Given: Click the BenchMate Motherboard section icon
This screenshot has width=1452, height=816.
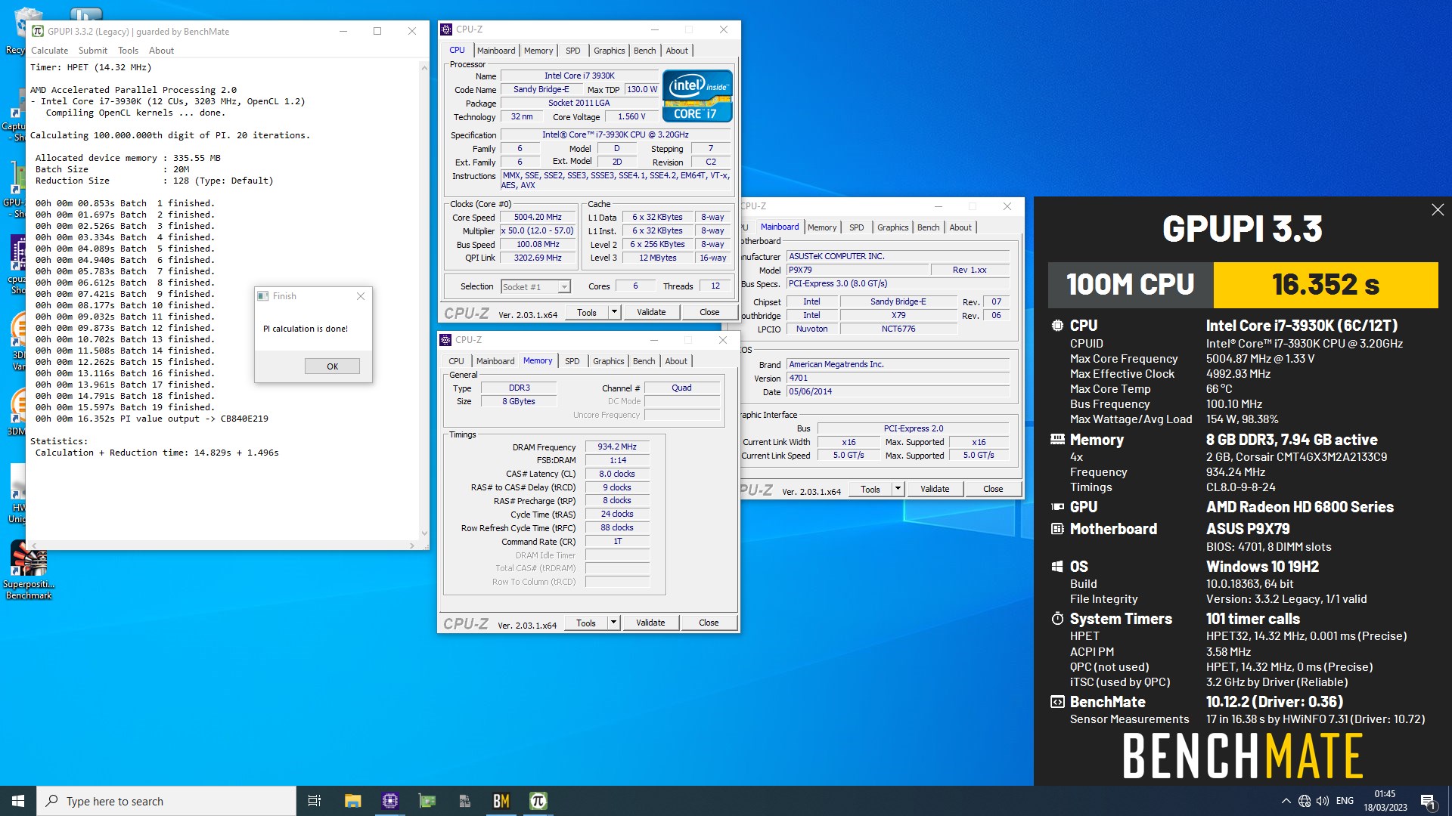Looking at the screenshot, I should [1057, 529].
